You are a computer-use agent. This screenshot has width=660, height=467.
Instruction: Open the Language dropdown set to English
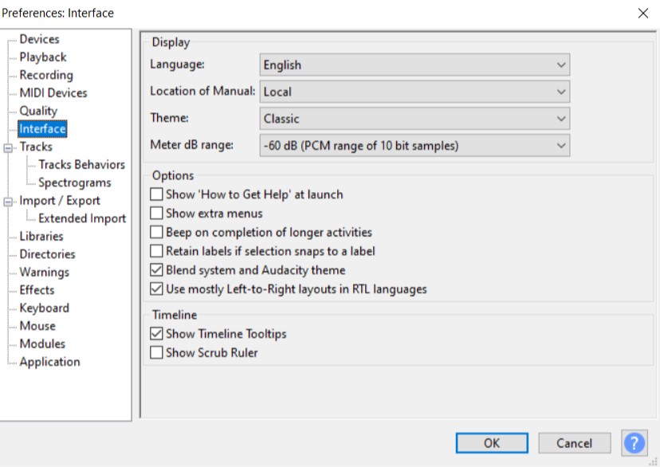click(x=414, y=65)
